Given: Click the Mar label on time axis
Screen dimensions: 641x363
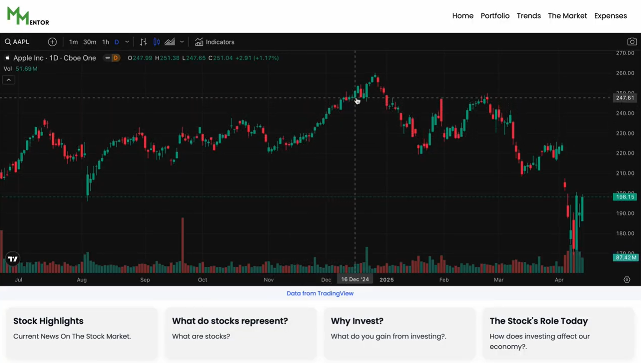Looking at the screenshot, I should (498, 280).
